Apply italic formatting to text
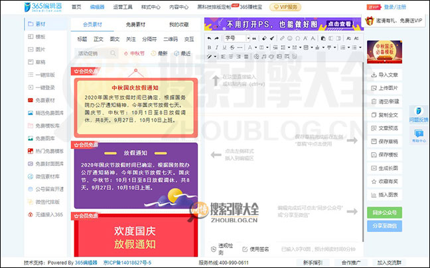 click(x=217, y=48)
